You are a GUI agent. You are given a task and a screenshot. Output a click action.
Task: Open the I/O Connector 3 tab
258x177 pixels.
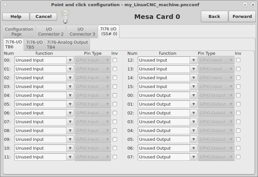(82, 32)
